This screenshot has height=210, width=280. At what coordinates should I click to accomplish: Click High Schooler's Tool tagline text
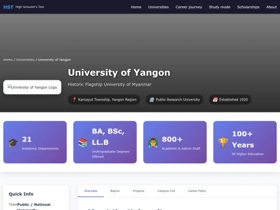pos(30,7)
